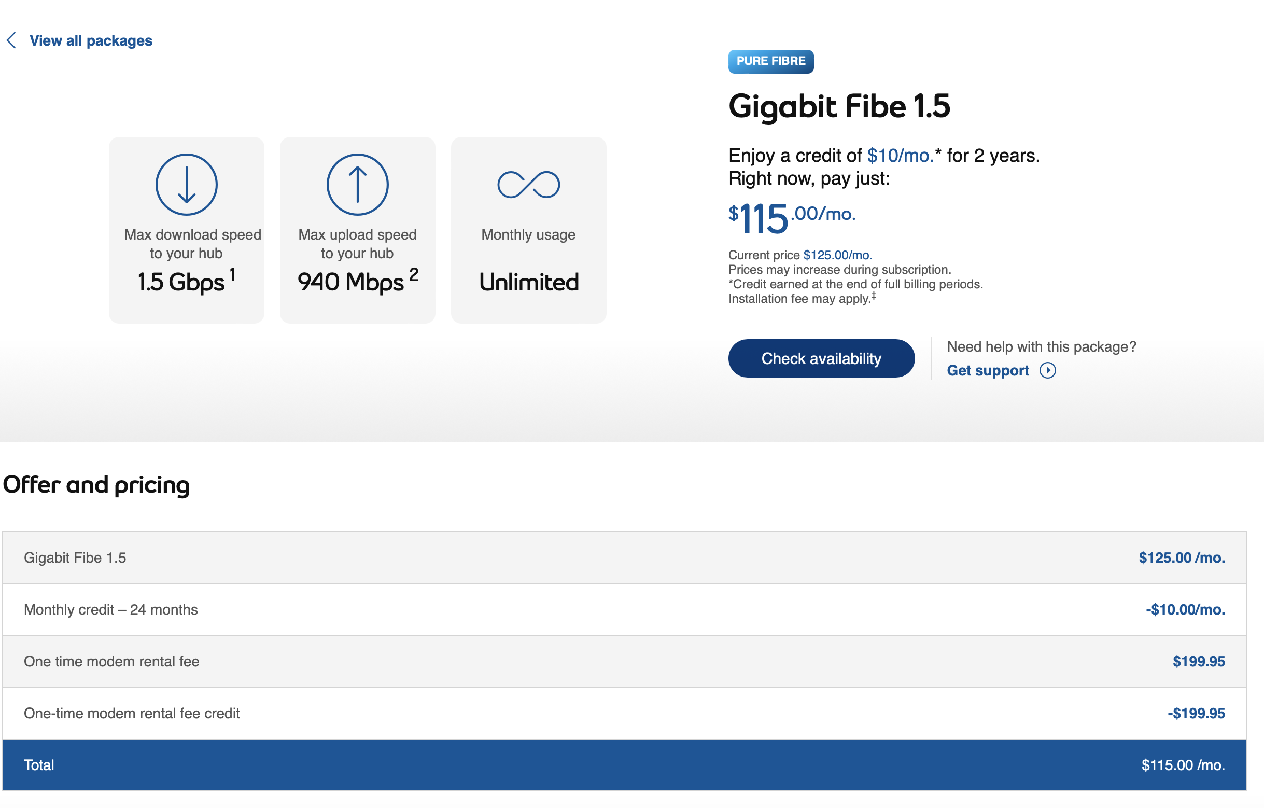Click the back chevron arrow icon
Screen dimensions: 1264x808
click(x=11, y=40)
